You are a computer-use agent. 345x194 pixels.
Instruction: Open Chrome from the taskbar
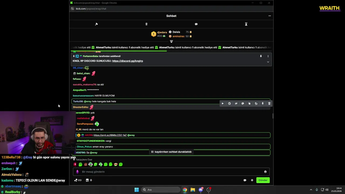click(185, 190)
